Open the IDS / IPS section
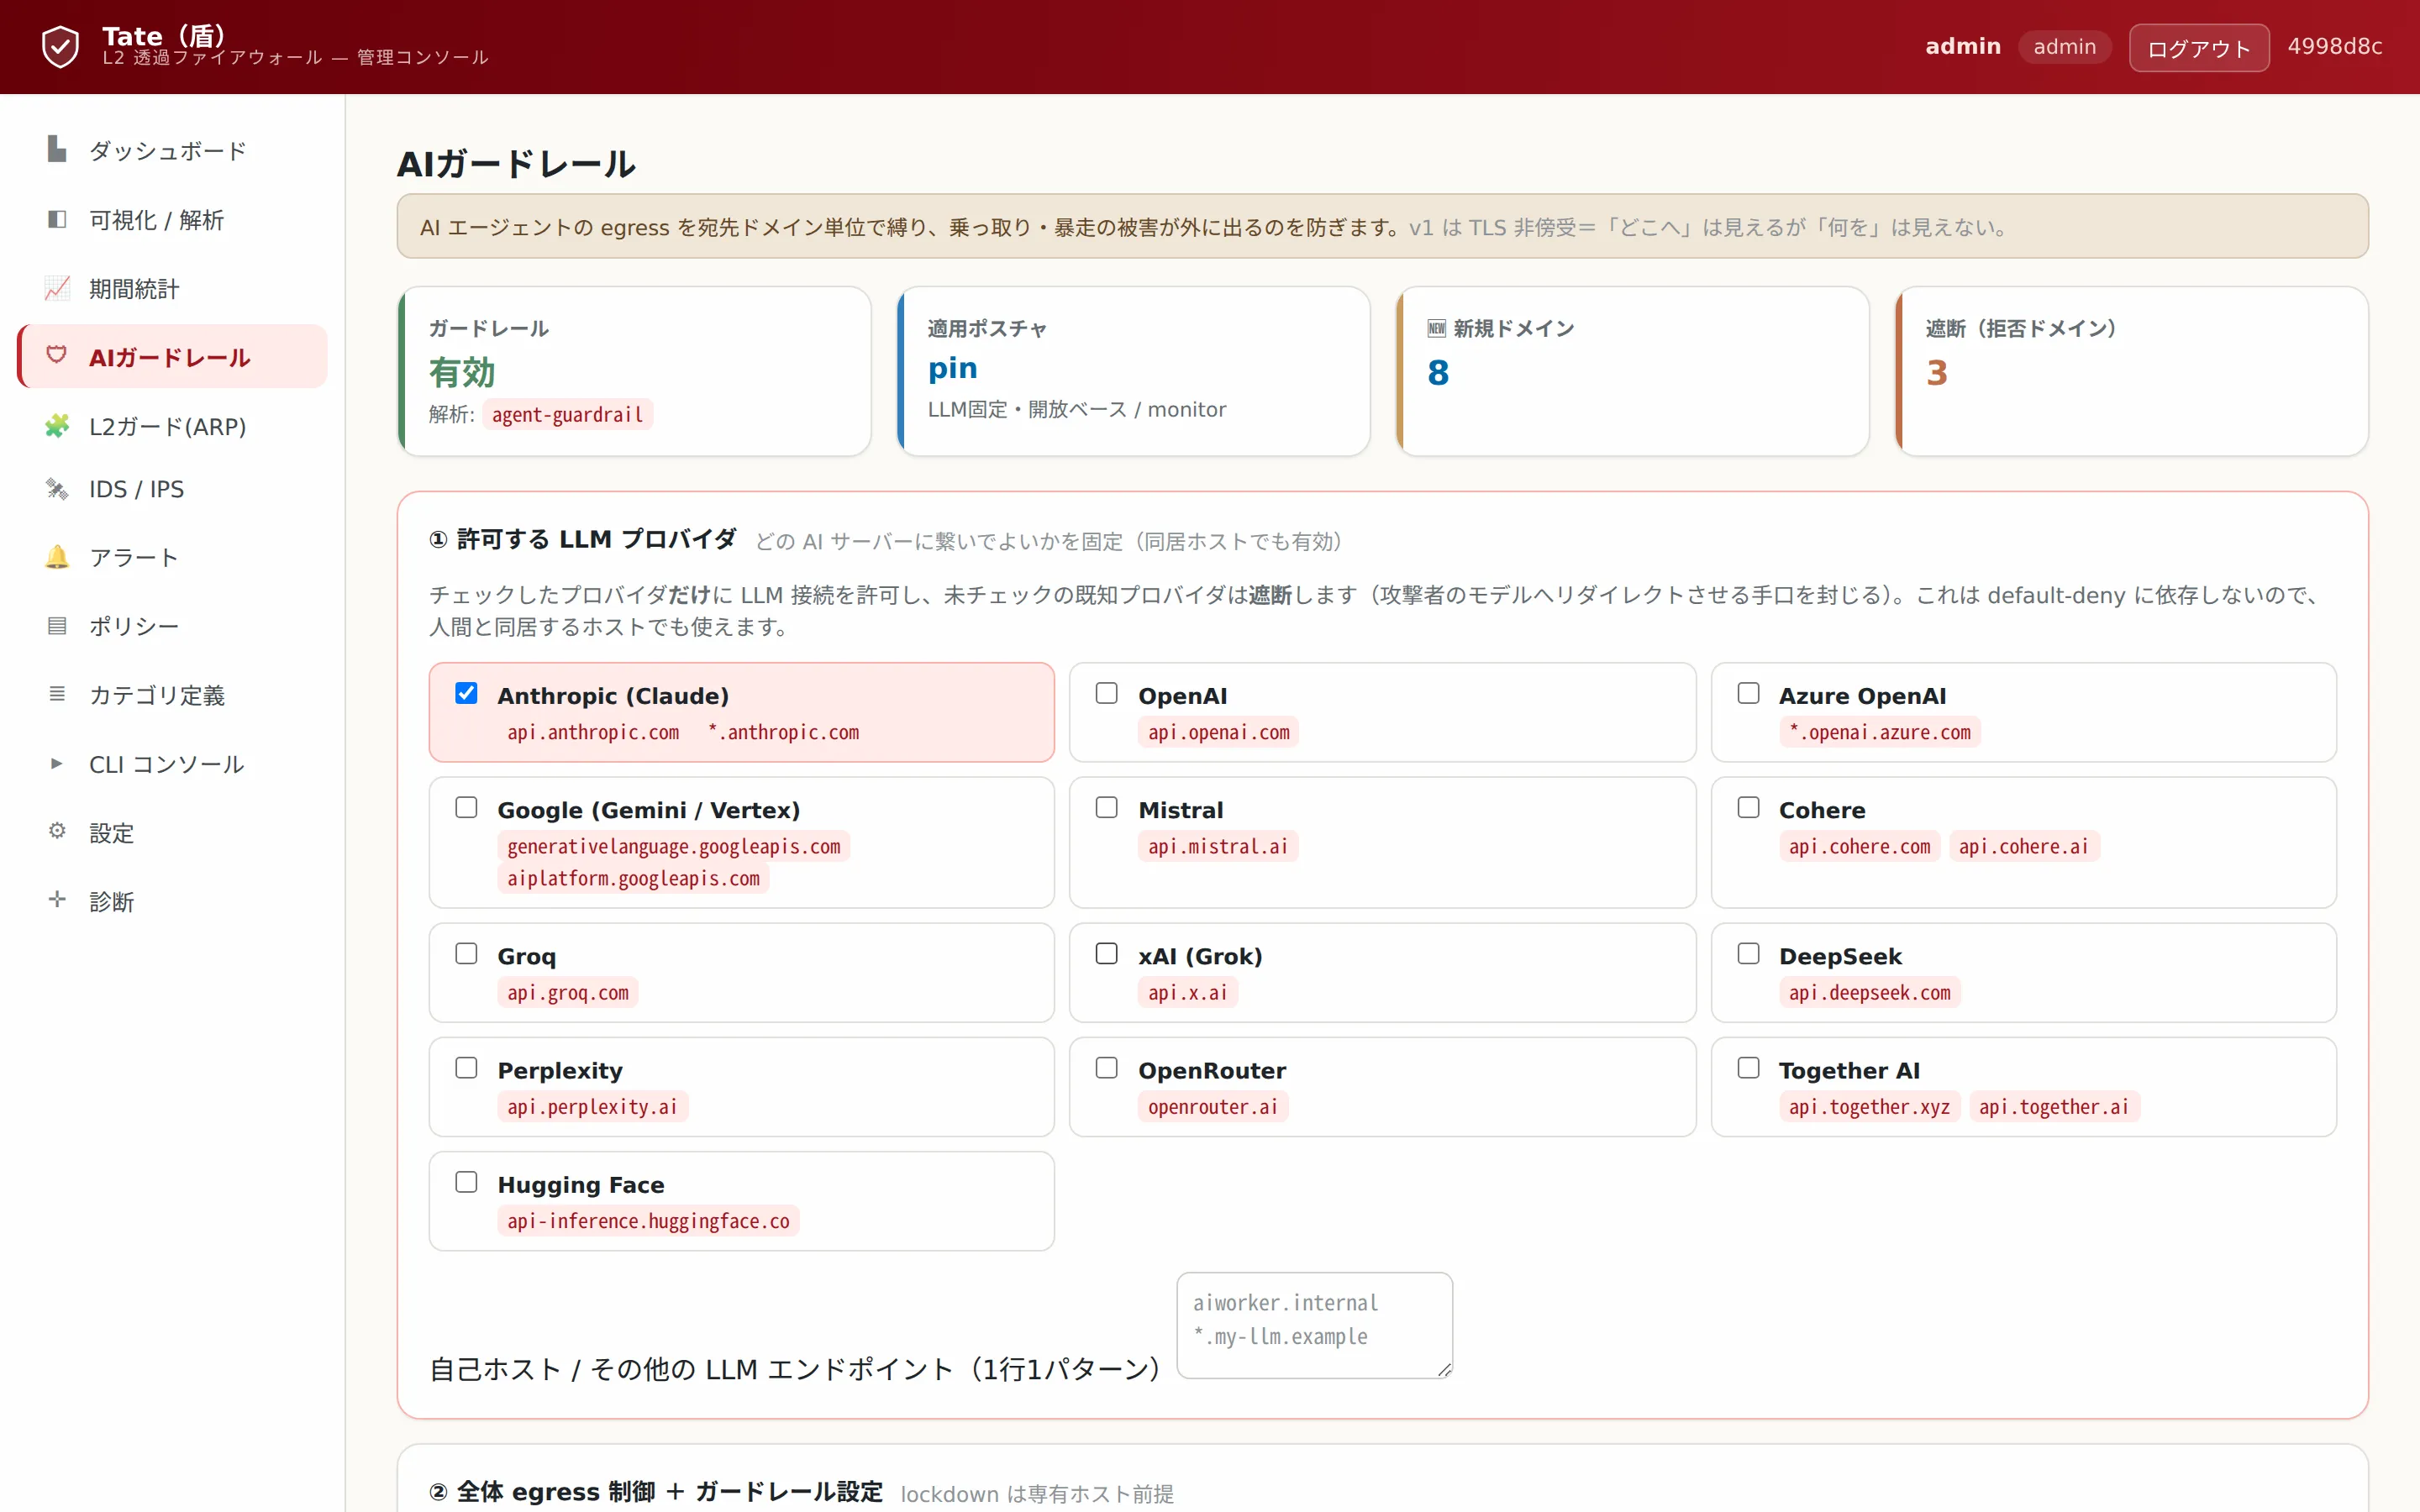The width and height of the screenshot is (2420, 1512). click(x=173, y=488)
